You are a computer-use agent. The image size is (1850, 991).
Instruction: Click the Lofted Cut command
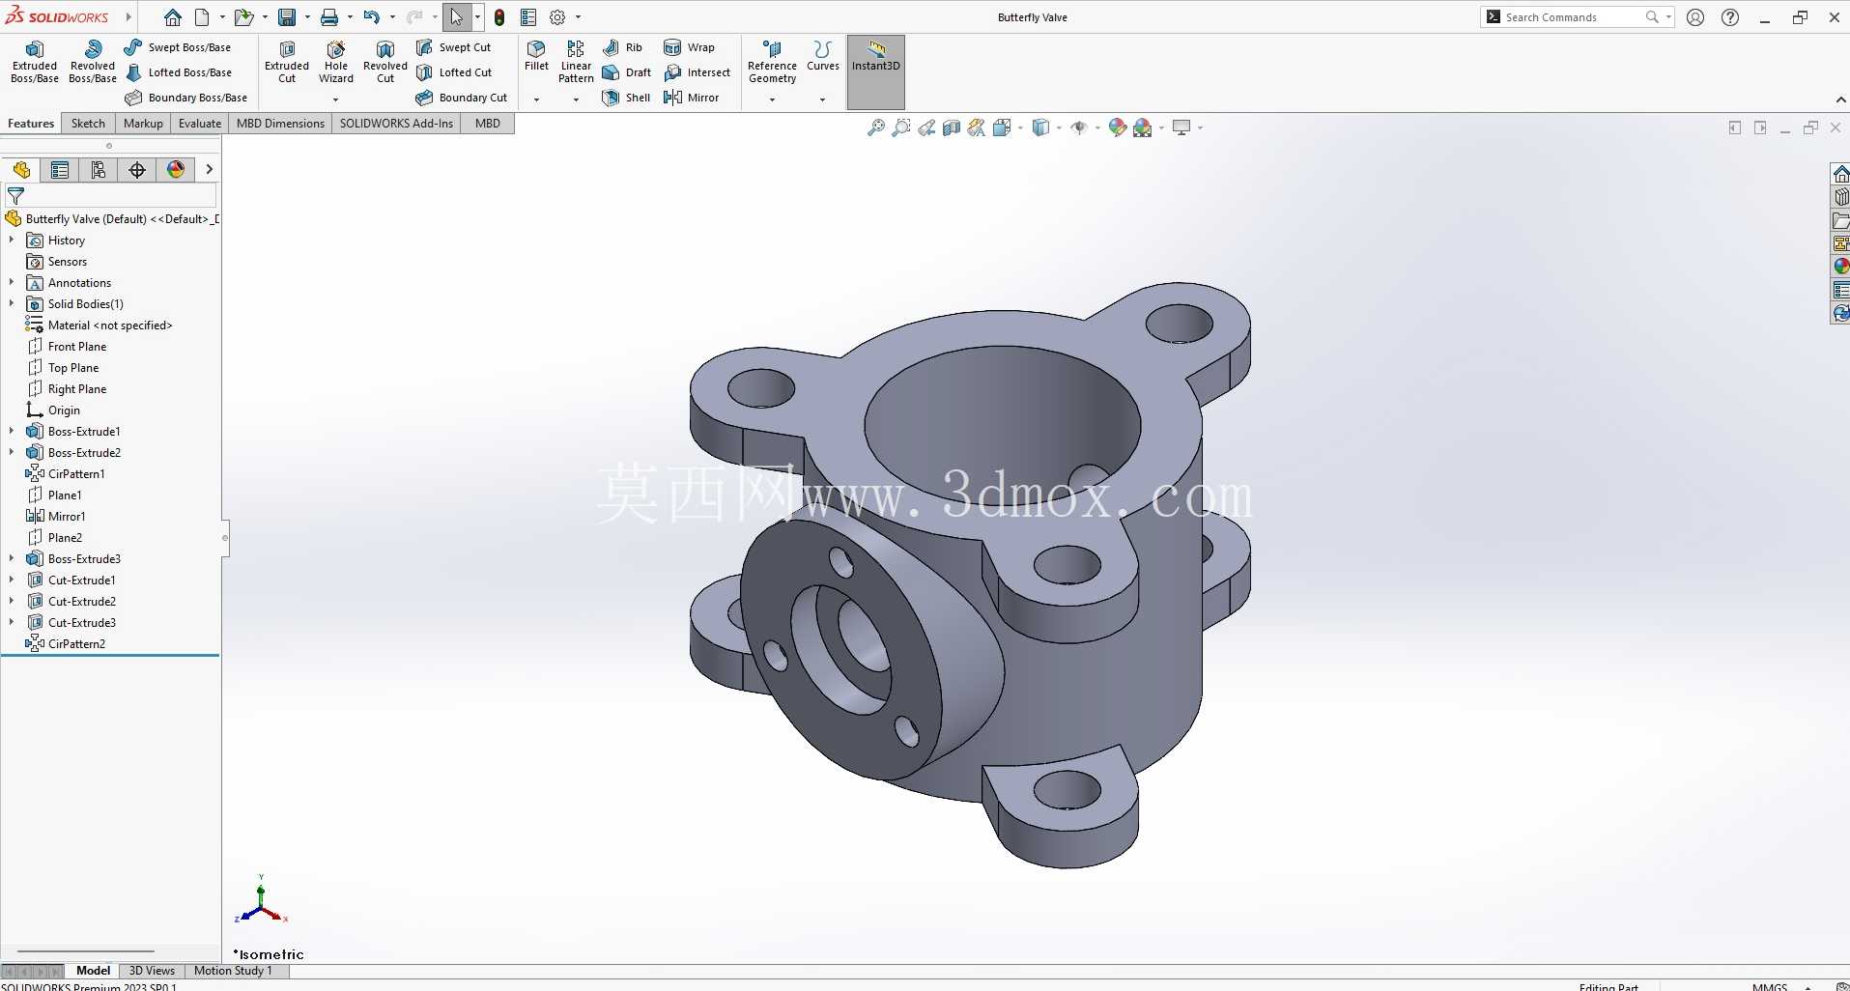[x=453, y=72]
